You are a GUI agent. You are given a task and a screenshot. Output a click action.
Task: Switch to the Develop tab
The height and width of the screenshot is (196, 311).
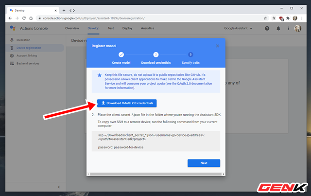tap(93, 28)
